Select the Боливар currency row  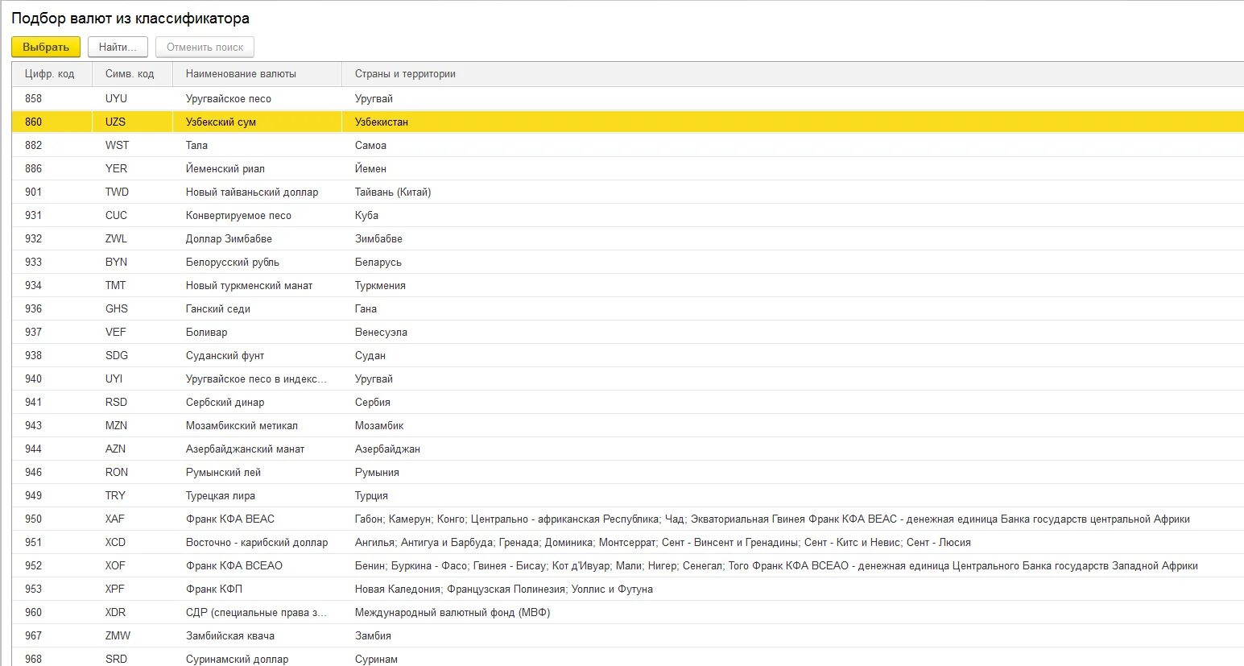(628, 332)
